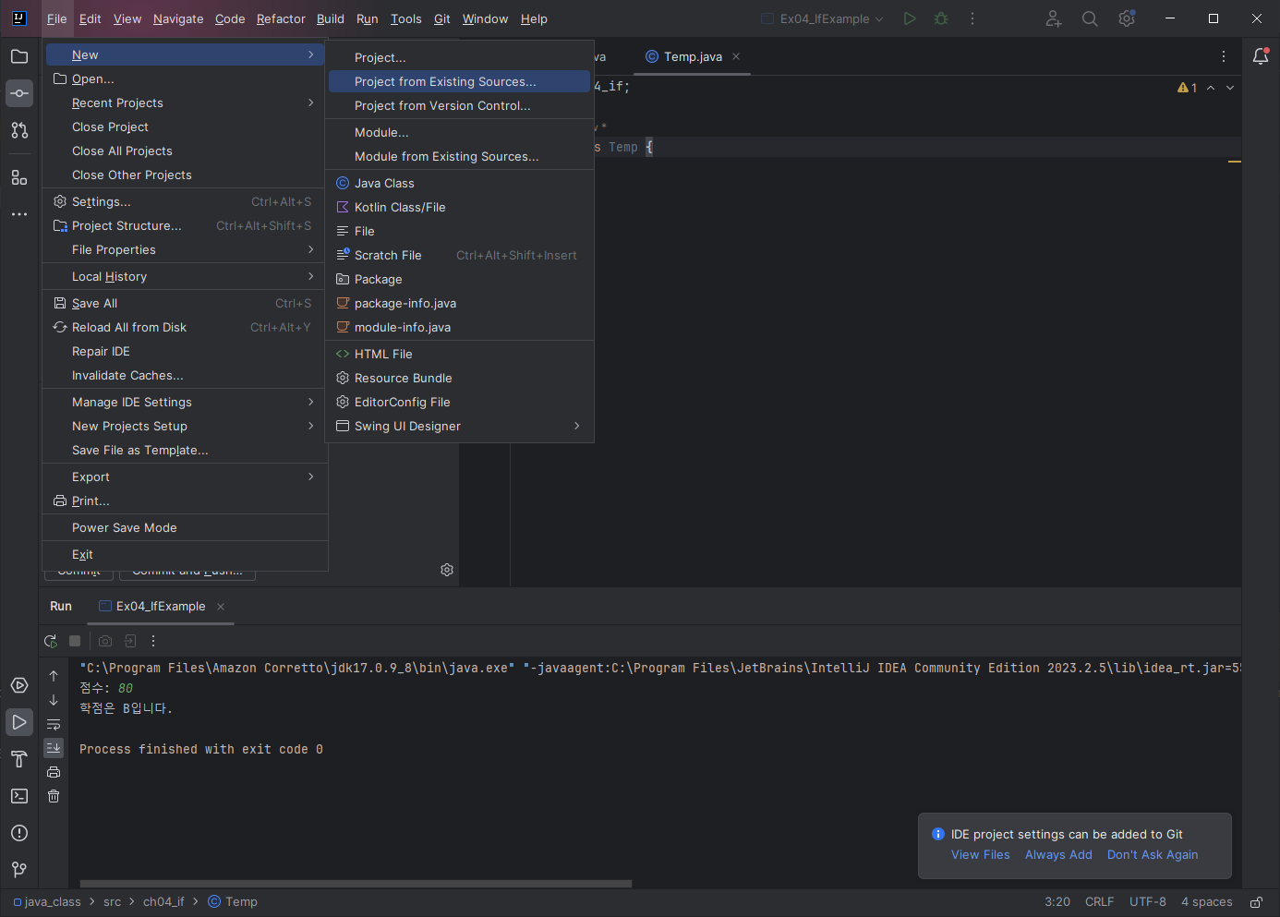Choose Invalidate Caches menu entry
Screen dimensions: 1280x917
coord(185,376)
